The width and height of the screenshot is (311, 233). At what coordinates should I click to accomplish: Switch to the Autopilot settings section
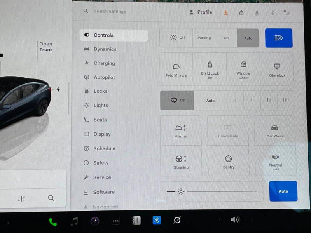point(103,77)
